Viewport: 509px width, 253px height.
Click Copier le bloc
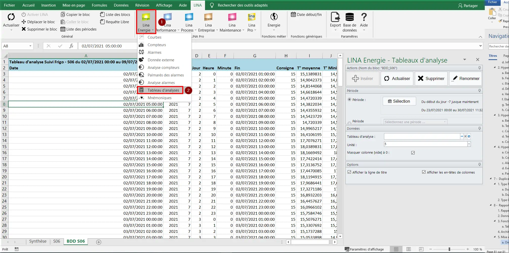pyautogui.click(x=75, y=15)
